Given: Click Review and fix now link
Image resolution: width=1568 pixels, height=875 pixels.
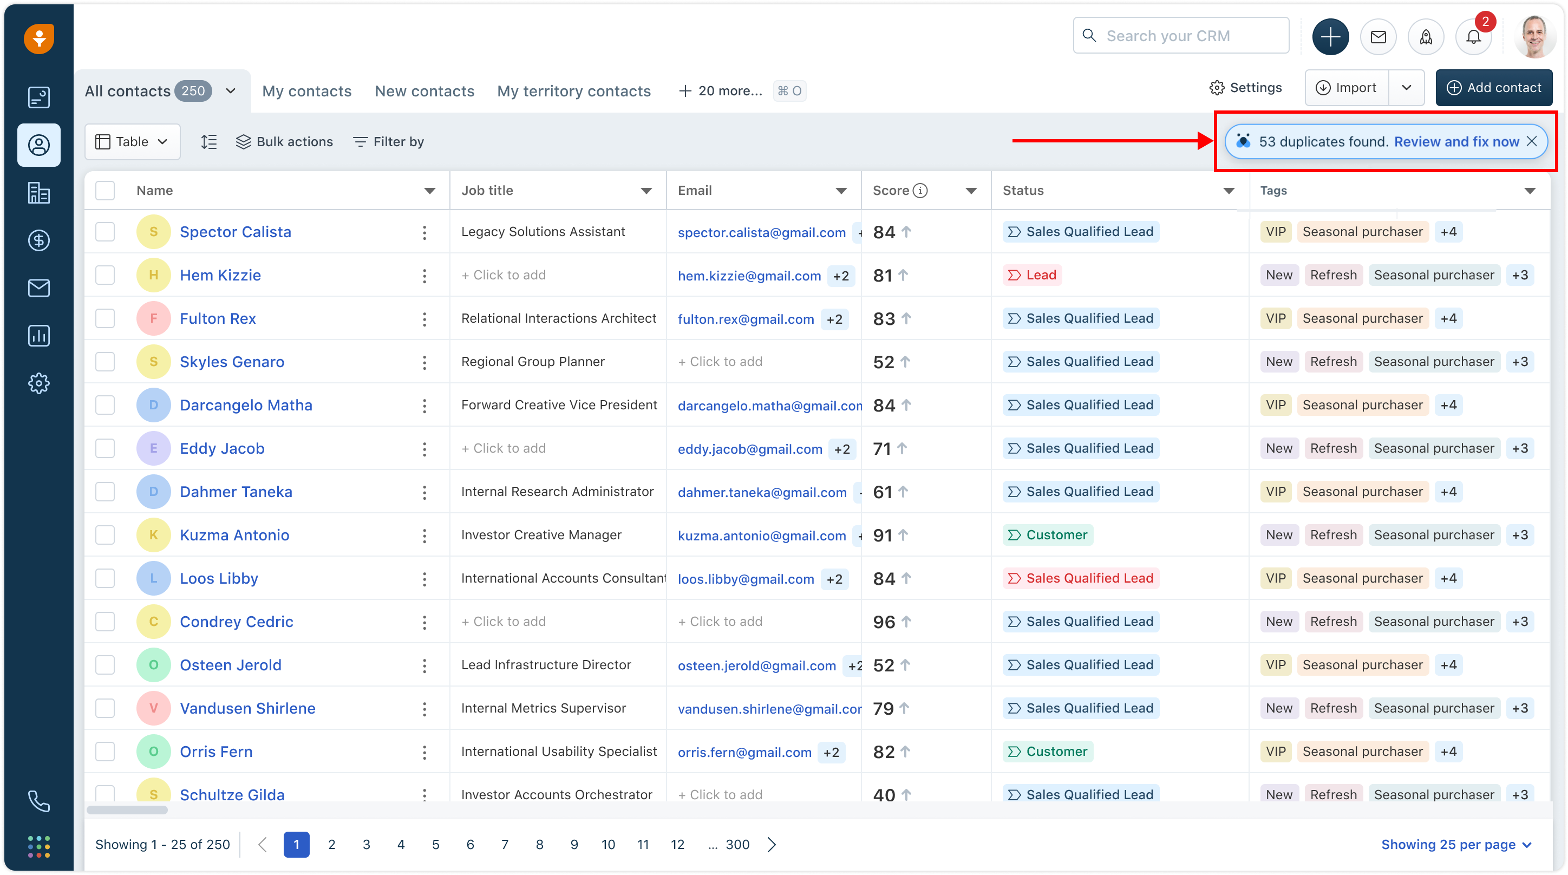Looking at the screenshot, I should point(1456,142).
